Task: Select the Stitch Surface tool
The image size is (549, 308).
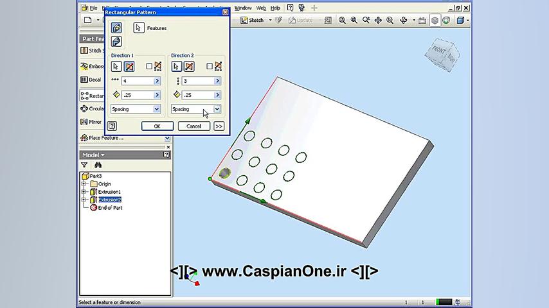Action: [x=92, y=50]
